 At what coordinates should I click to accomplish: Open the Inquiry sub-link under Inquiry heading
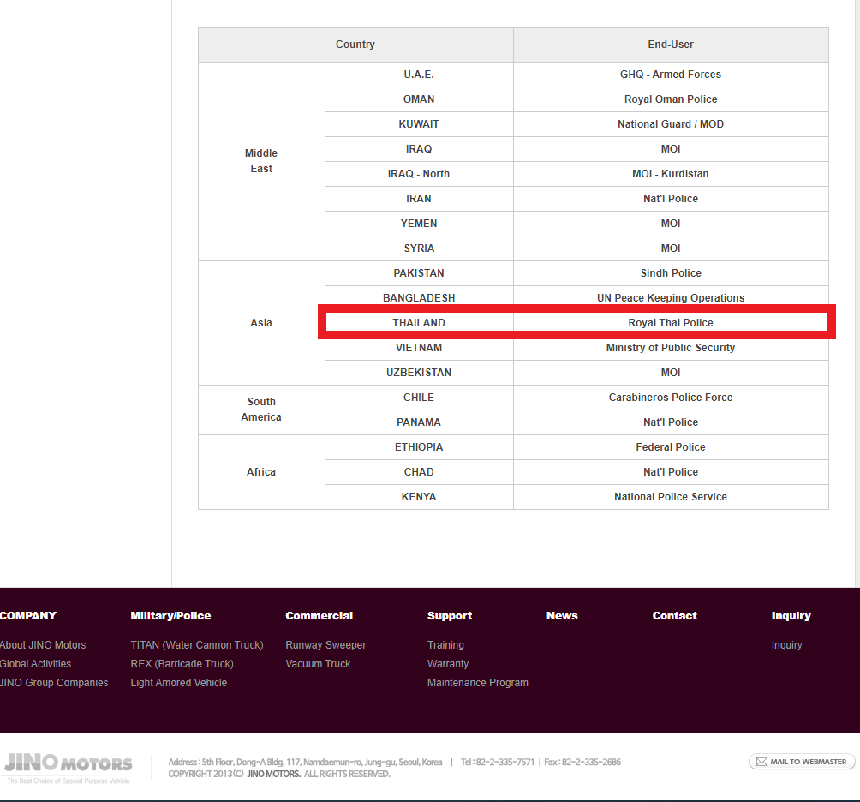[786, 645]
